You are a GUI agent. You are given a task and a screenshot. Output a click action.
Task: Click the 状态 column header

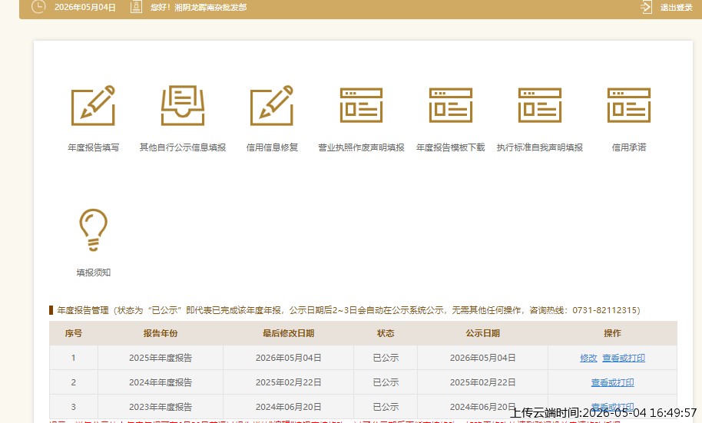click(386, 333)
